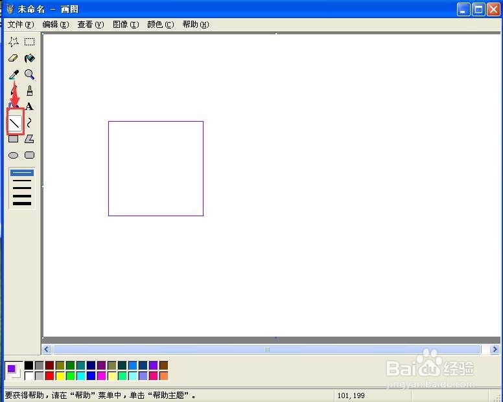This screenshot has width=503, height=402.
Task: Minimize the Paint window
Action: (x=463, y=9)
